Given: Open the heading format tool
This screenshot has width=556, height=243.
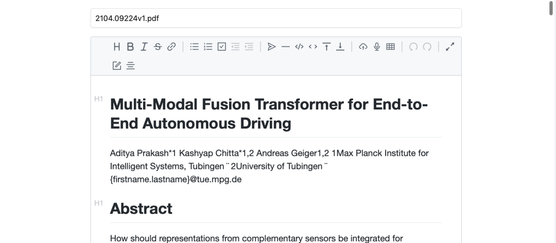Looking at the screenshot, I should (117, 47).
